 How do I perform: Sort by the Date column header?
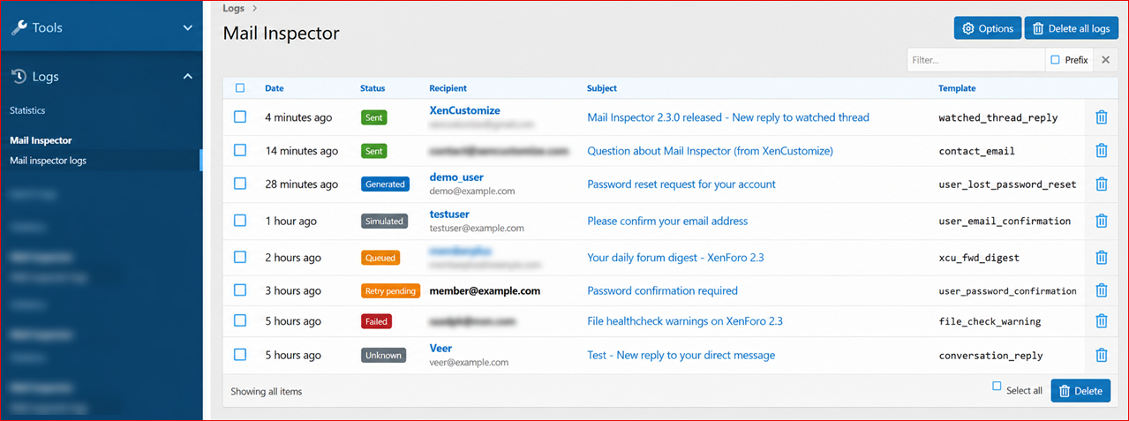(x=275, y=88)
